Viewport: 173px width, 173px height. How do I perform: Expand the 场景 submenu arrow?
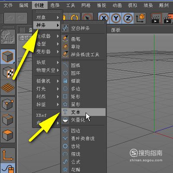point(58,62)
